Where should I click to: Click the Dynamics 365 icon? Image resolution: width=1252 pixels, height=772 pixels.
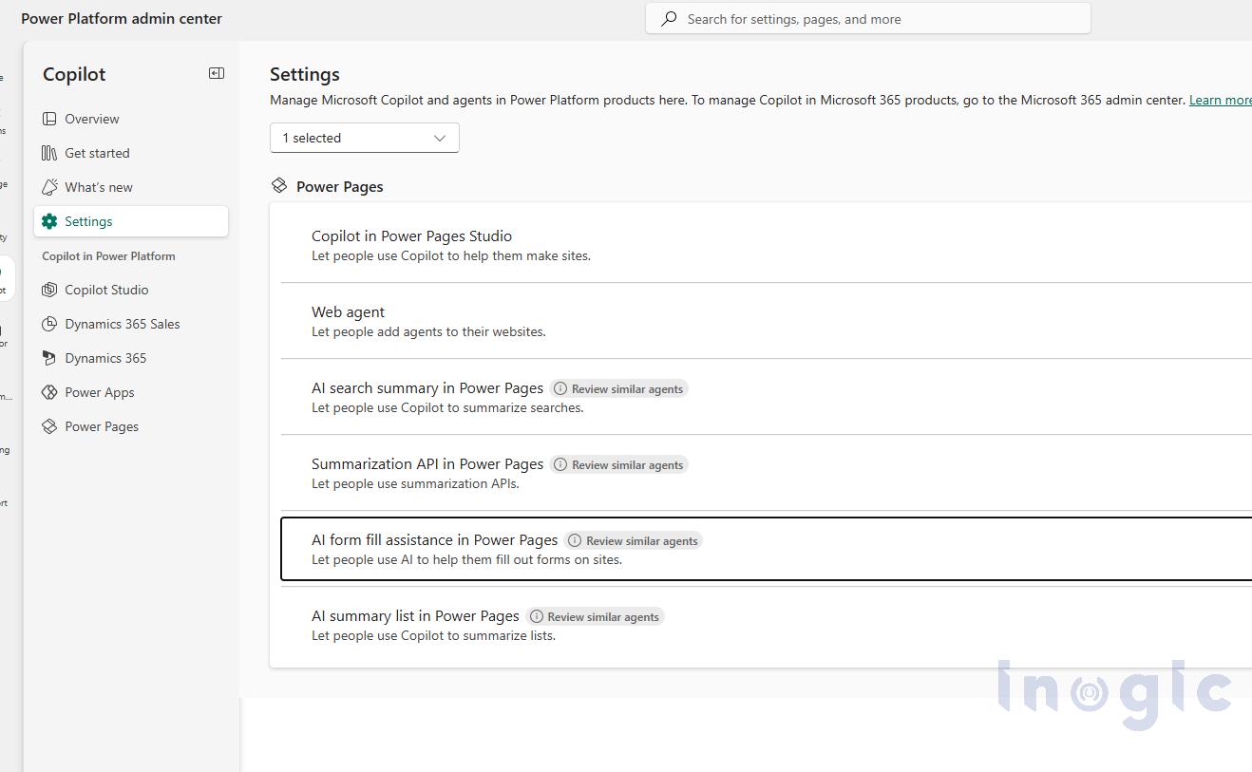coord(49,358)
